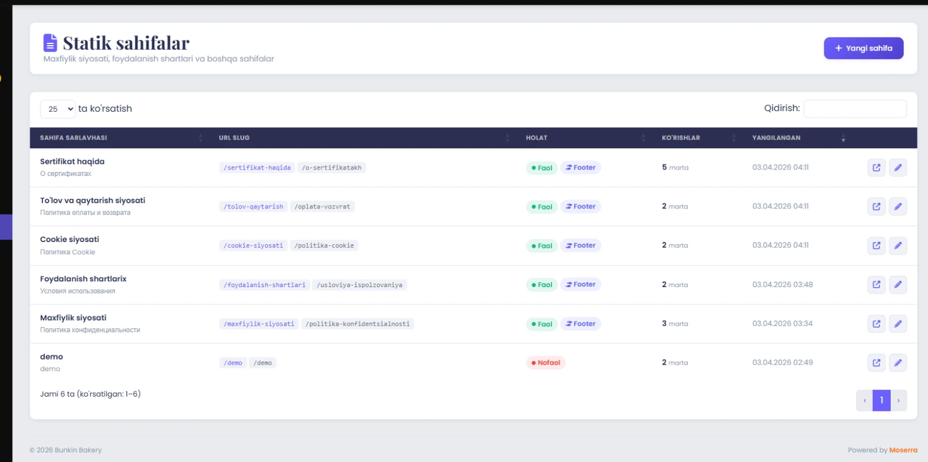
Task: Click the Moserra link in footer
Action: click(x=903, y=450)
